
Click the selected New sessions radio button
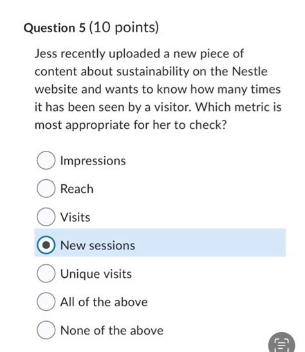(x=46, y=245)
